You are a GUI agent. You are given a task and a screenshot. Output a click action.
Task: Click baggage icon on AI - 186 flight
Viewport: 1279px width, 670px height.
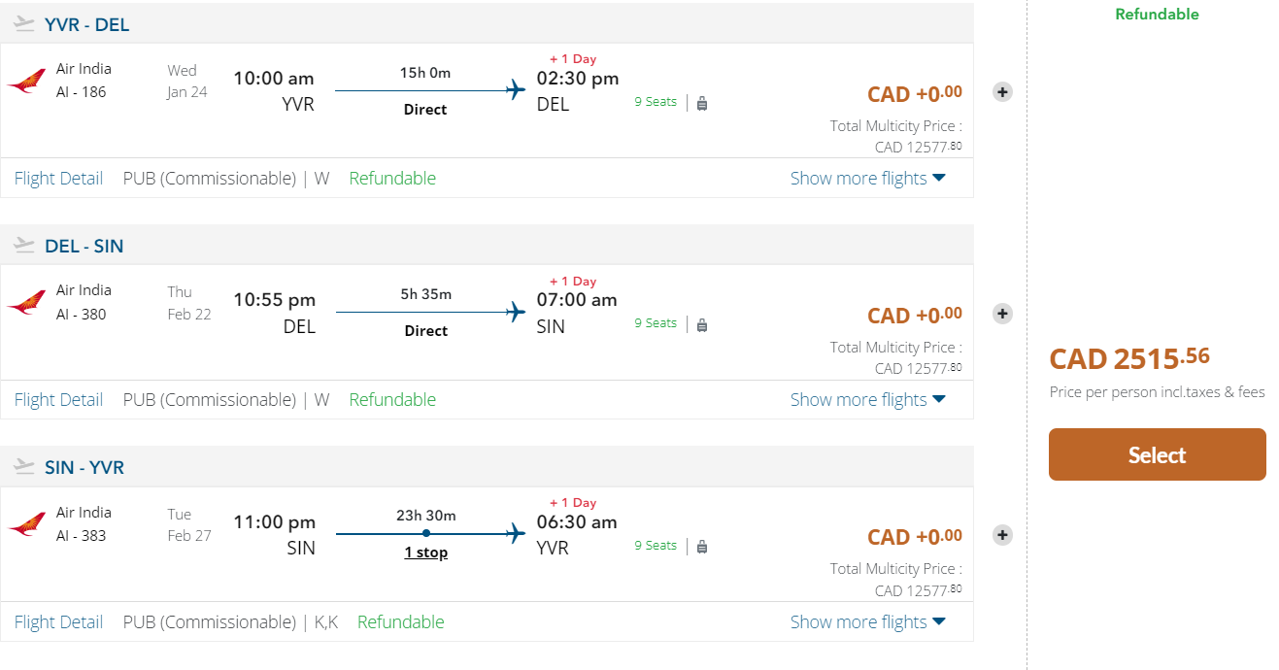click(702, 103)
